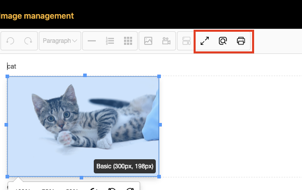The width and height of the screenshot is (302, 190).
Task: Insert a table with the grid icon
Action: point(128,41)
